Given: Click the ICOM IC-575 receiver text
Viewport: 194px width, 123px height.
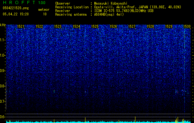Looking at the screenshot, I should (124, 11).
